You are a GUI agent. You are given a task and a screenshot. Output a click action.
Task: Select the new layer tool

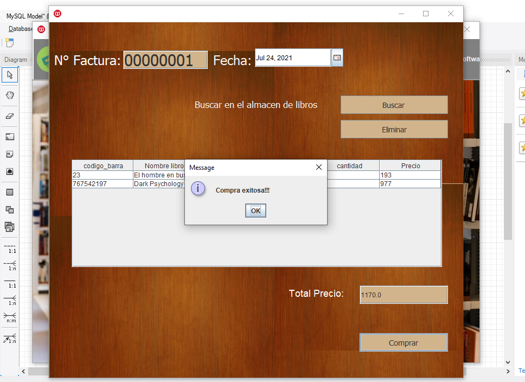(x=10, y=137)
